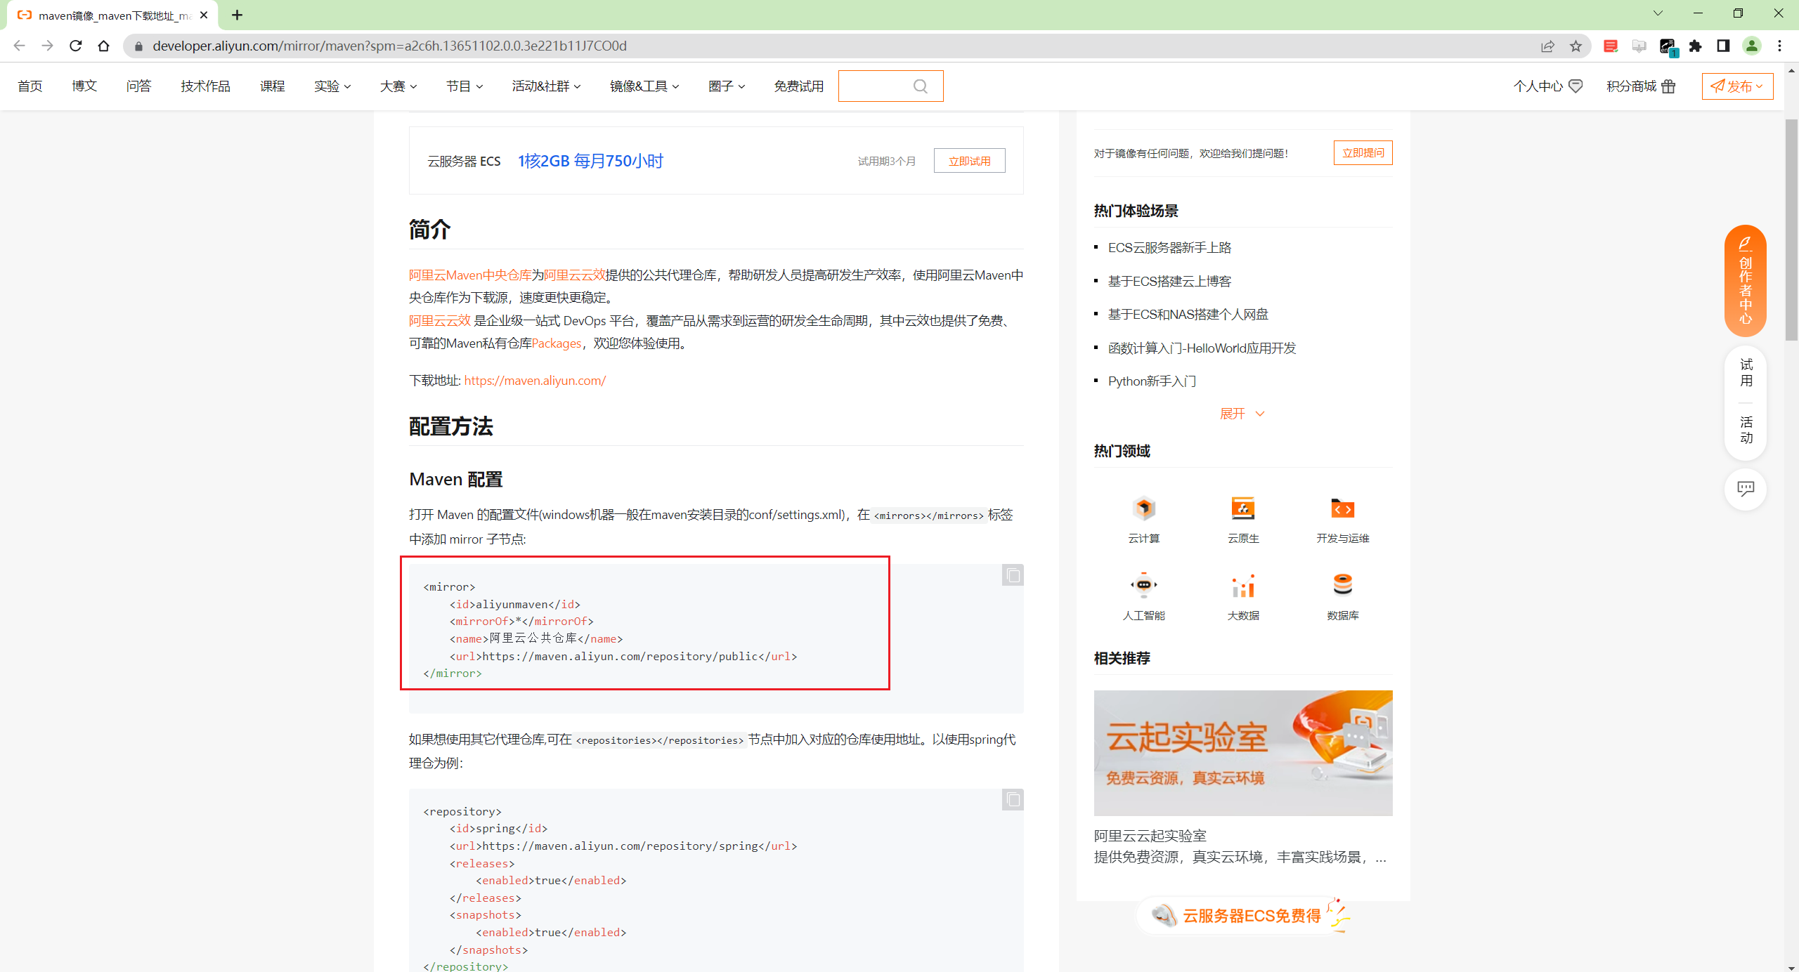
Task: Open Python新手入门 scenario
Action: coord(1152,381)
